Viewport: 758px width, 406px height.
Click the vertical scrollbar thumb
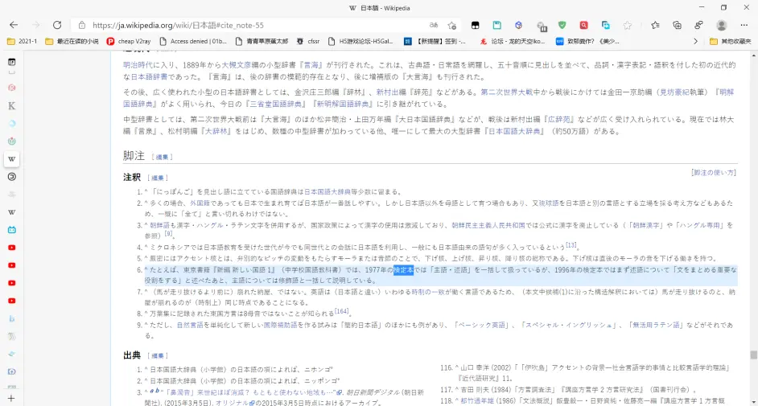pyautogui.click(x=753, y=355)
